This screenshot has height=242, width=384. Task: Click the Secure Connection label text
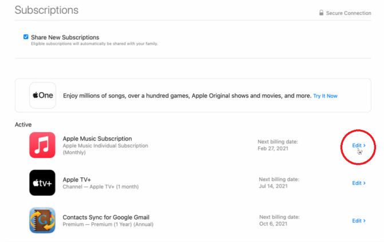click(349, 13)
